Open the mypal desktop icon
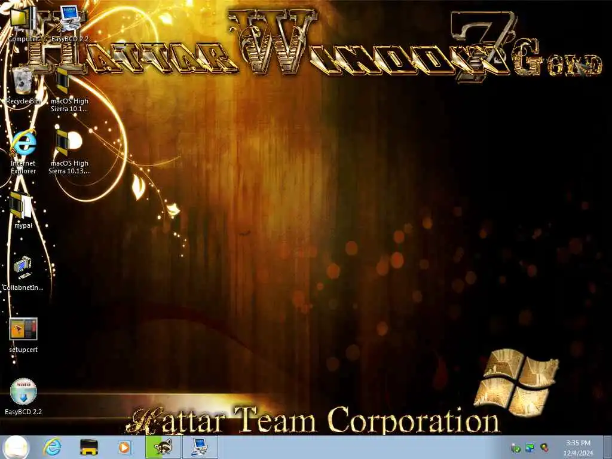Image resolution: width=612 pixels, height=459 pixels. pyautogui.click(x=23, y=210)
